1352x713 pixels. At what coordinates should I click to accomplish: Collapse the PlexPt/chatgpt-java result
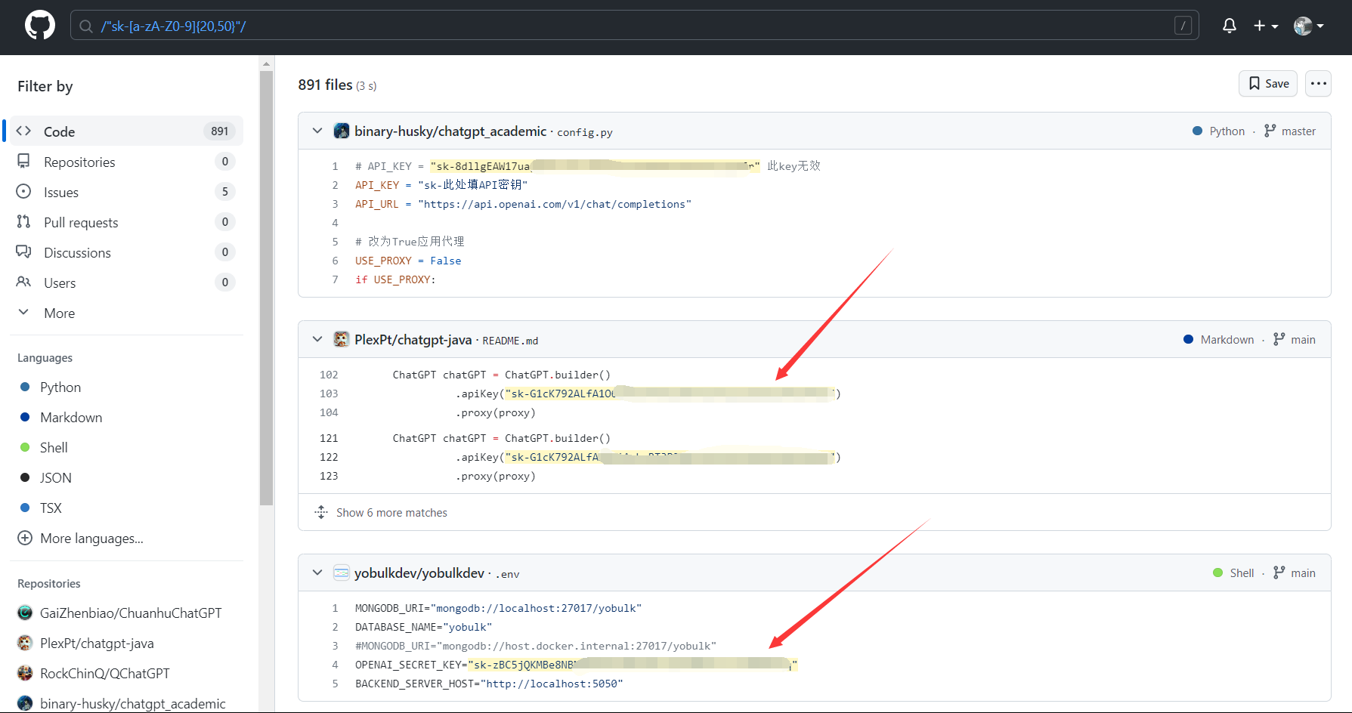(317, 339)
